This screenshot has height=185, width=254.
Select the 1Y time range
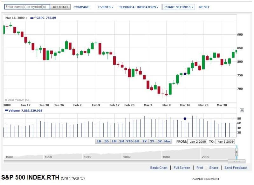[x=145, y=141]
